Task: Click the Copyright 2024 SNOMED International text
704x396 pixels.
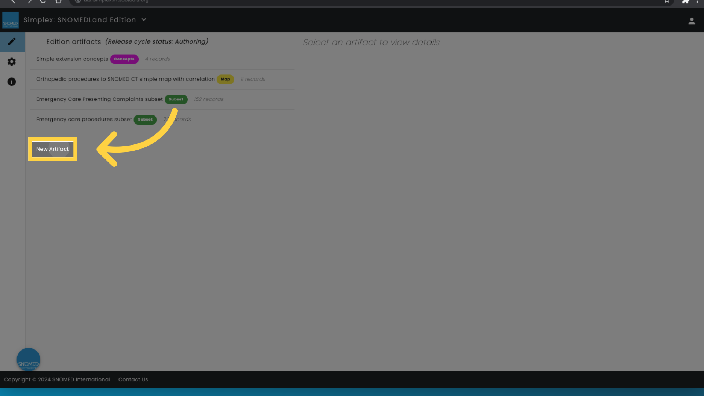Action: tap(57, 379)
